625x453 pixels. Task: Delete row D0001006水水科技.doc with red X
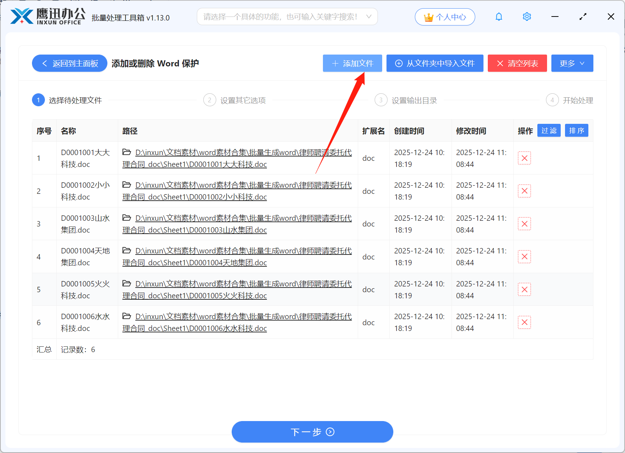pos(524,322)
